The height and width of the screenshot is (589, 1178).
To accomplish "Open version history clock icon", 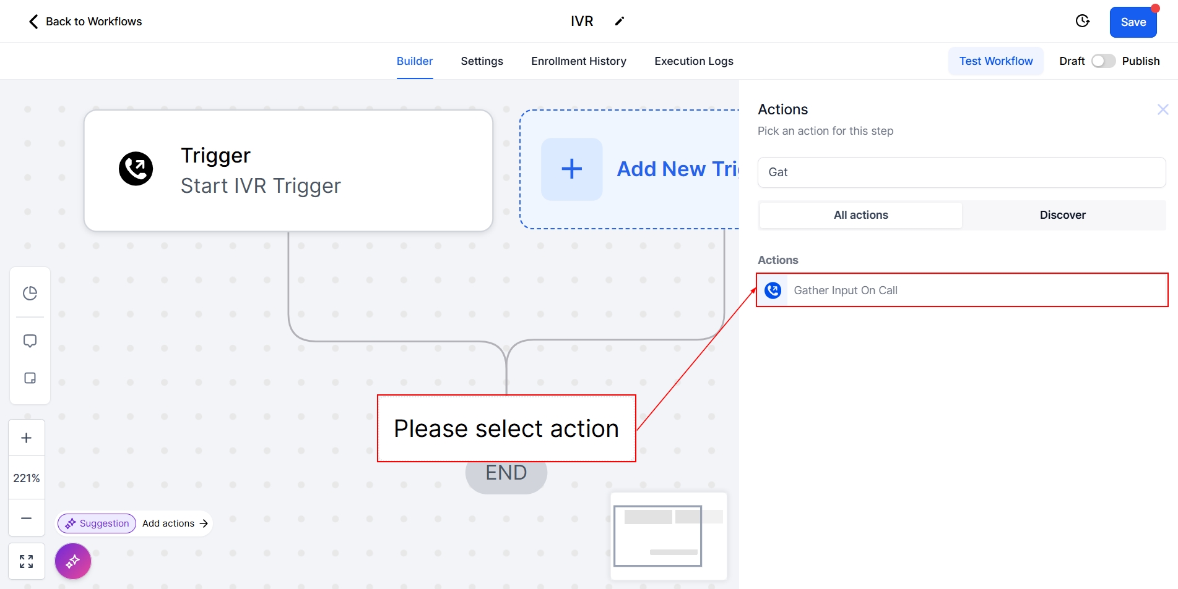I will point(1082,22).
